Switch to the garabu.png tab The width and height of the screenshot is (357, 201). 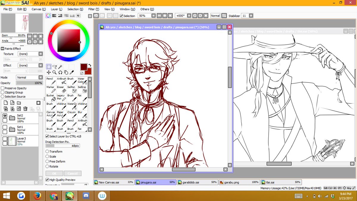click(239, 182)
